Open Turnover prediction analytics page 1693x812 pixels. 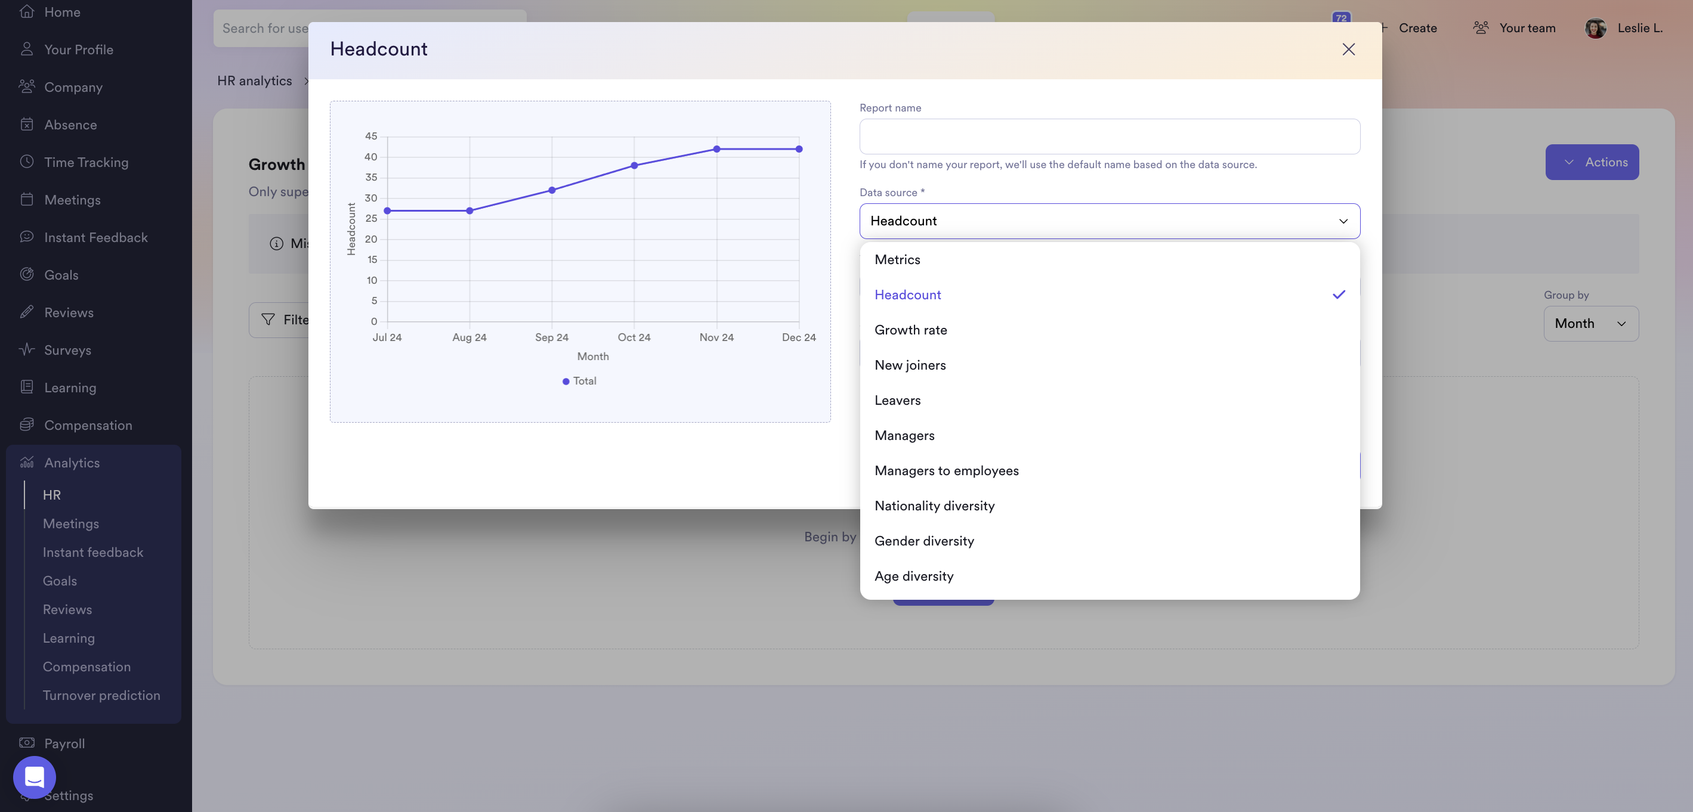pyautogui.click(x=101, y=695)
